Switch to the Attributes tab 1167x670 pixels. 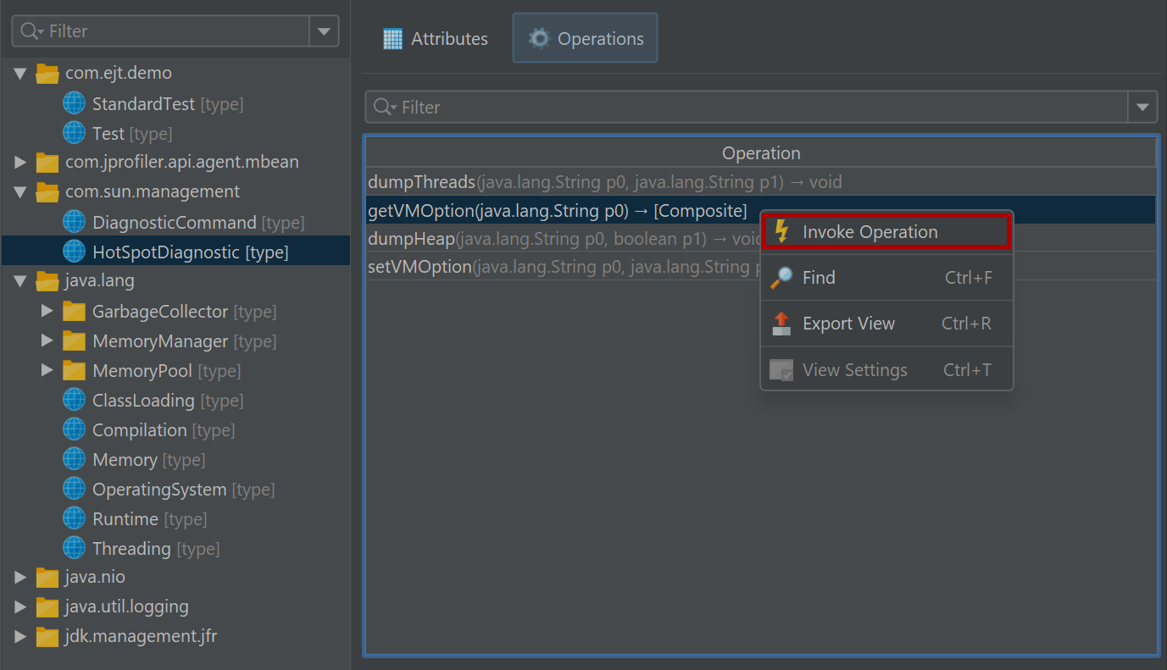(x=436, y=39)
